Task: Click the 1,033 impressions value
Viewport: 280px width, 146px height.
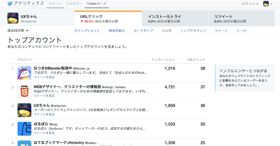Action: [x=170, y=124]
